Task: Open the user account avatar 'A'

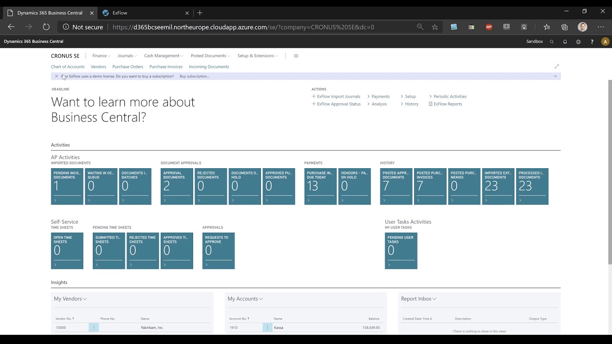Action: [605, 42]
